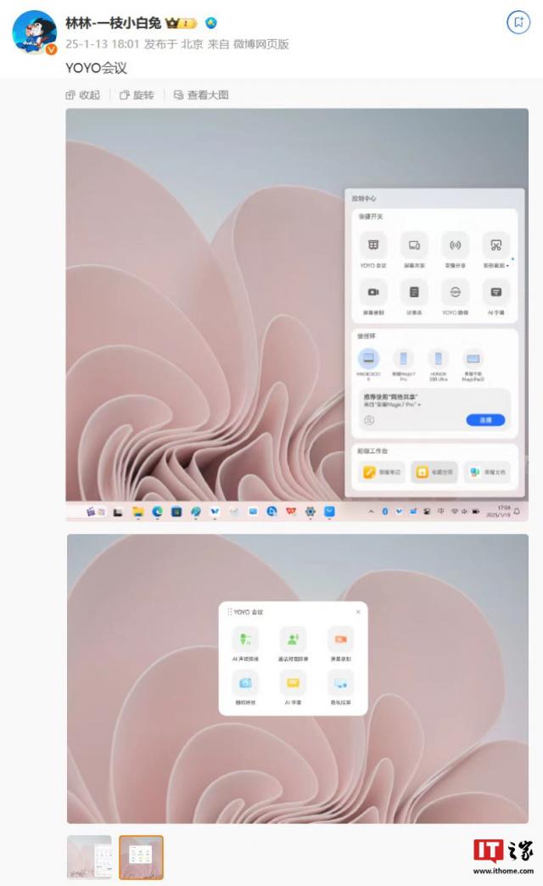543x886 pixels.
Task: Open the blue camera effects icon
Action: (246, 683)
